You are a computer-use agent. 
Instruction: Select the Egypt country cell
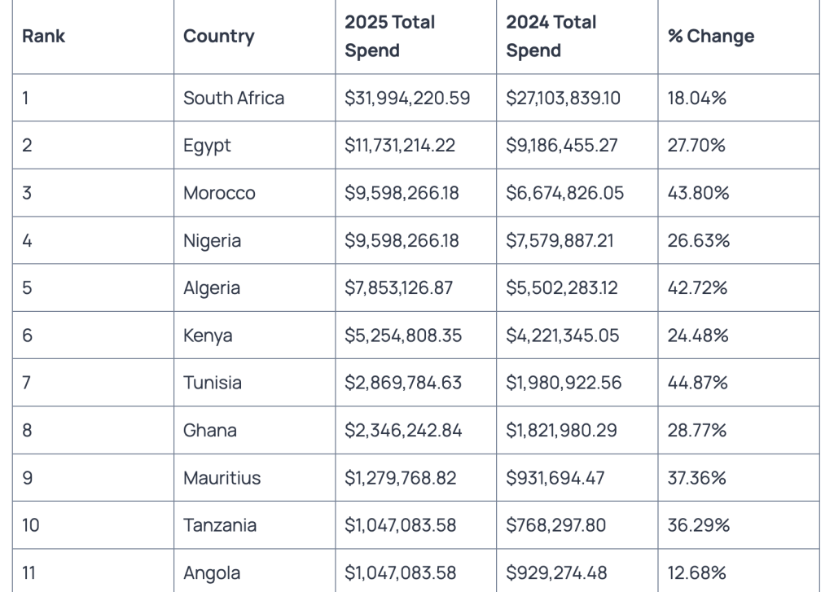click(207, 146)
